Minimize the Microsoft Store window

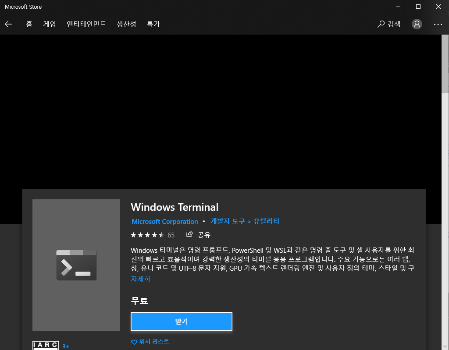coord(398,7)
